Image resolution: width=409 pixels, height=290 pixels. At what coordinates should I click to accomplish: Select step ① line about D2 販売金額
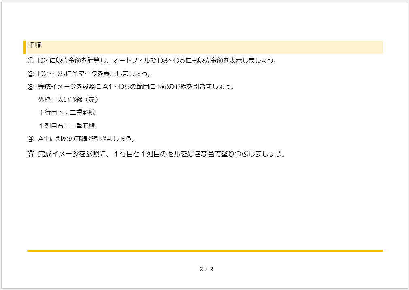[x=152, y=61]
